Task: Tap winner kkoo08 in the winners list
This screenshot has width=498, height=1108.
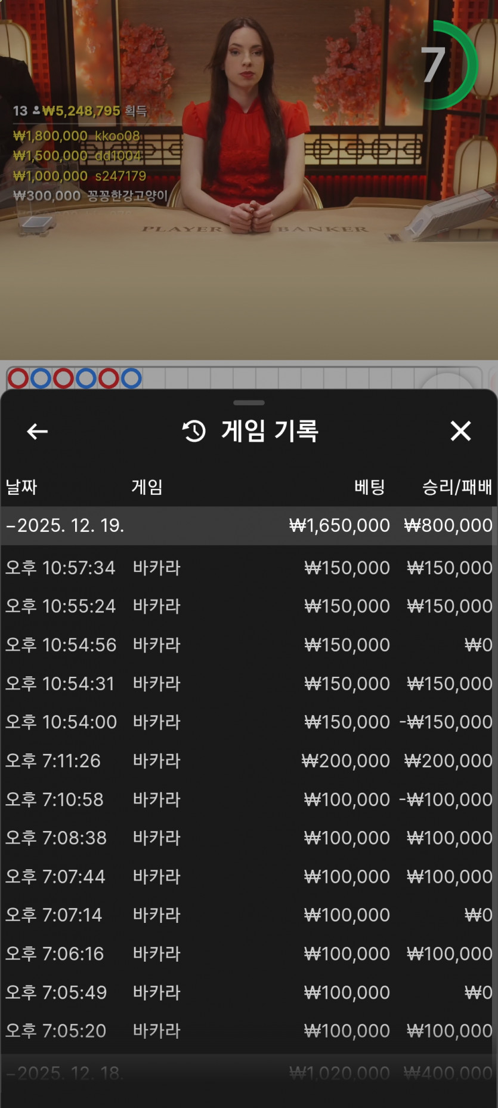Action: click(117, 136)
